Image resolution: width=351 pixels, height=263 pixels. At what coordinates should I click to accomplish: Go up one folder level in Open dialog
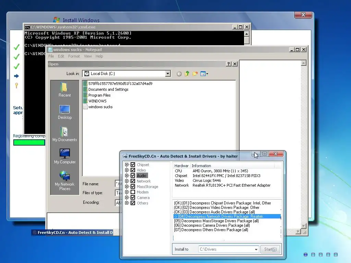click(x=187, y=74)
